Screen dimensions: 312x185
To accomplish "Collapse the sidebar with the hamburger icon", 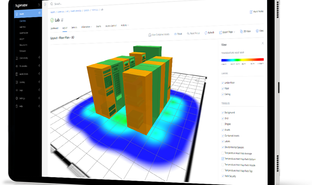I will point(39,5).
